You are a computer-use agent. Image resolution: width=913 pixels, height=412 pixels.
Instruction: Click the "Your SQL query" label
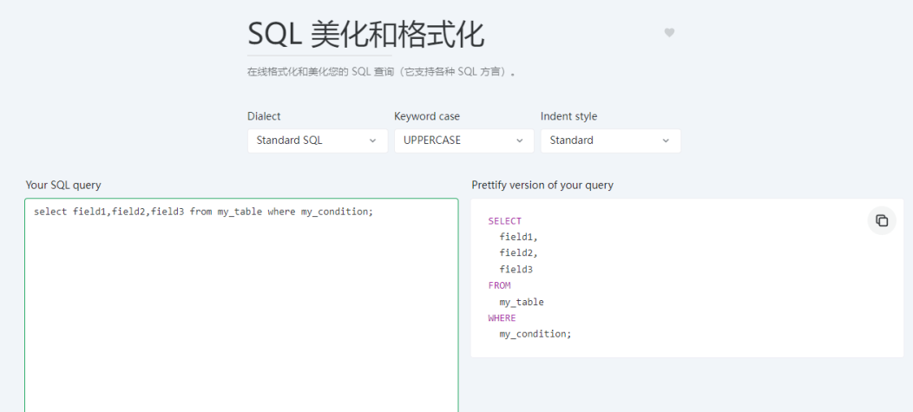[x=63, y=185]
